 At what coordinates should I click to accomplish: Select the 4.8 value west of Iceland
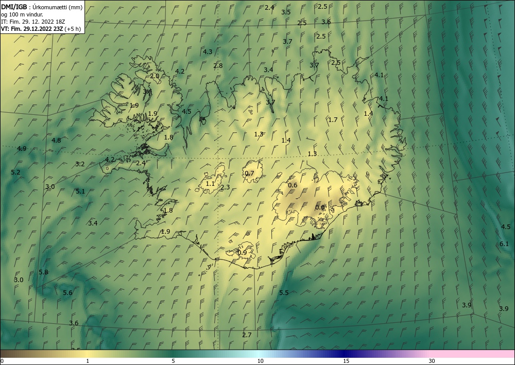point(56,141)
